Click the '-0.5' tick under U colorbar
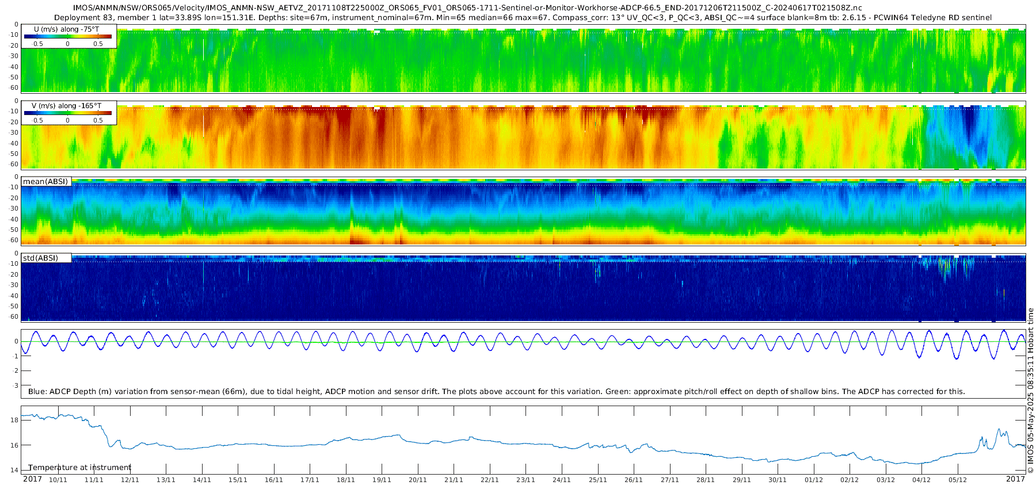The width and height of the screenshot is (1036, 489). click(37, 44)
